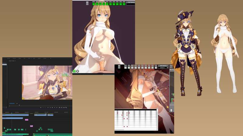Viewport: 243px width, 136px height.
Task: Click the small toggle left of the green camera slots
Action: [x=87, y=3]
